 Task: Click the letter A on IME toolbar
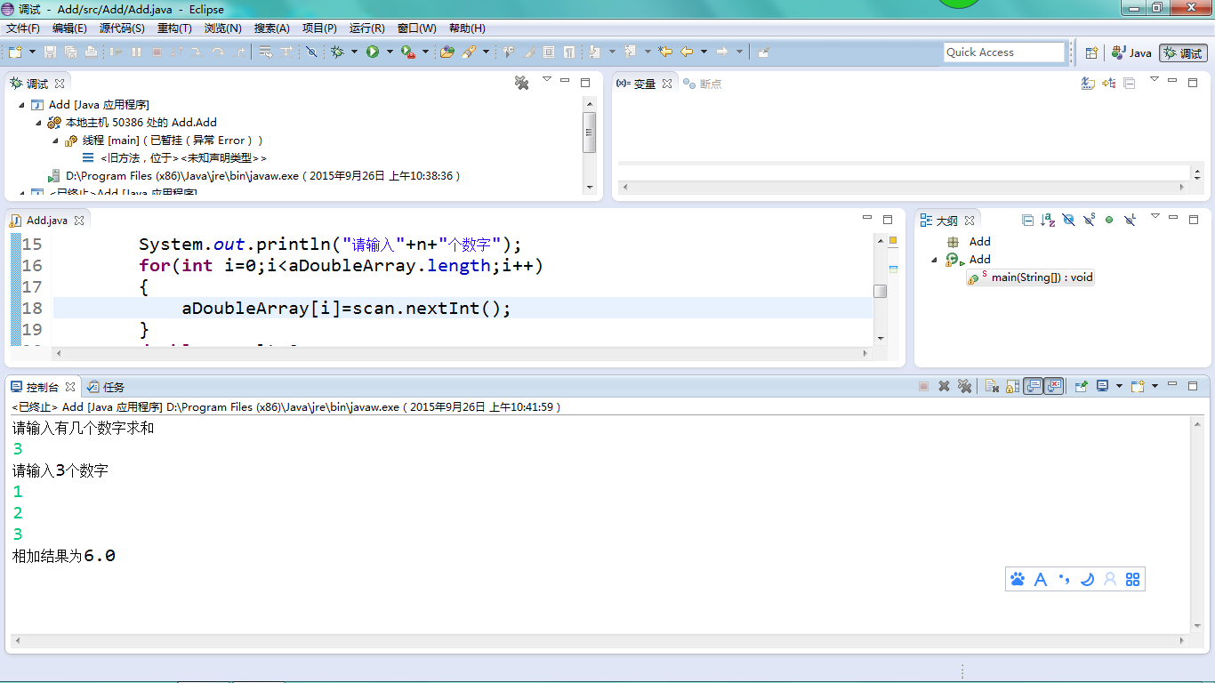[1041, 579]
